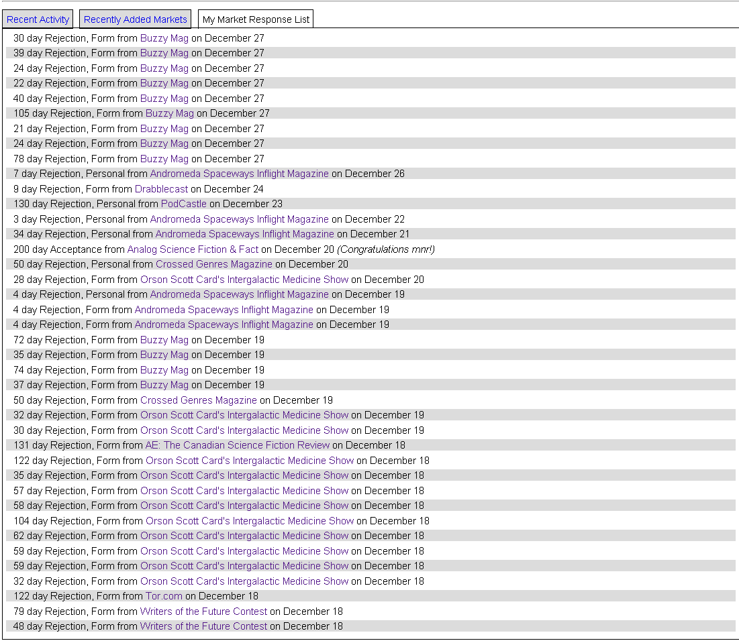Image resolution: width=739 pixels, height=643 pixels.
Task: Click Andromeda Spaceways in the 4 day Personal rejection
Action: pyautogui.click(x=240, y=294)
